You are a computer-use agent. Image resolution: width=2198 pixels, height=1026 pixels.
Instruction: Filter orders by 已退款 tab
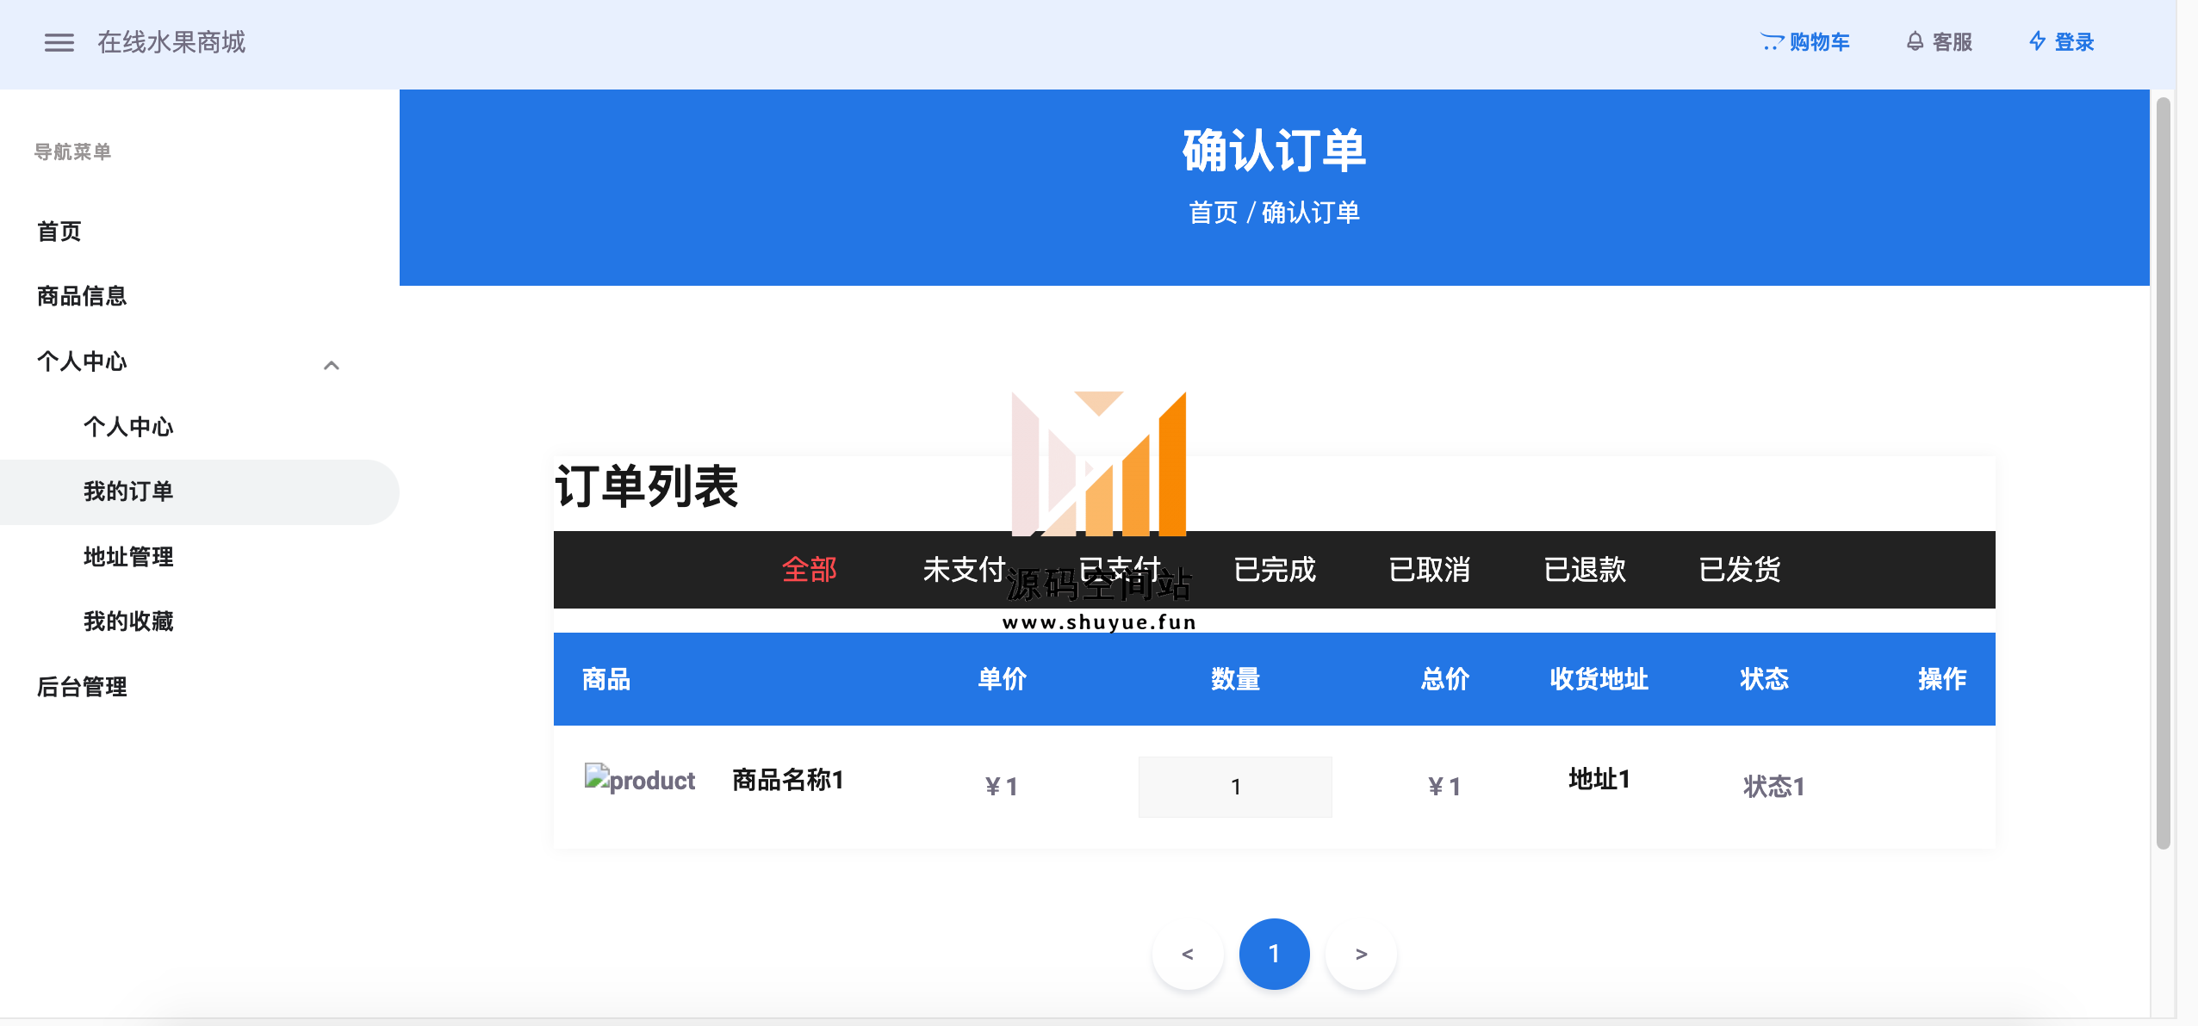click(1584, 569)
